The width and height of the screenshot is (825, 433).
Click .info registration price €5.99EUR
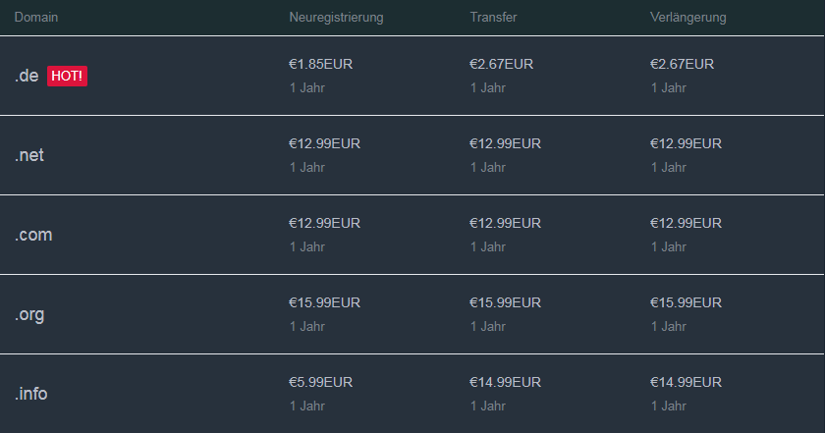tap(320, 382)
